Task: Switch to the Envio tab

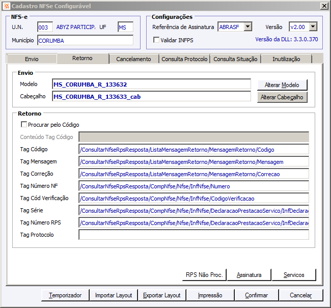Action: [32, 59]
